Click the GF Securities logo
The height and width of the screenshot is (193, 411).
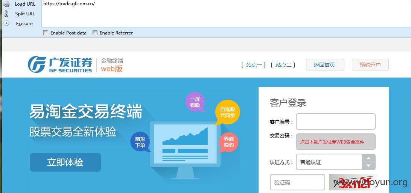60,64
